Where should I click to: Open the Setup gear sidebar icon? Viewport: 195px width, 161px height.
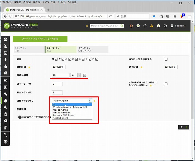5,121
